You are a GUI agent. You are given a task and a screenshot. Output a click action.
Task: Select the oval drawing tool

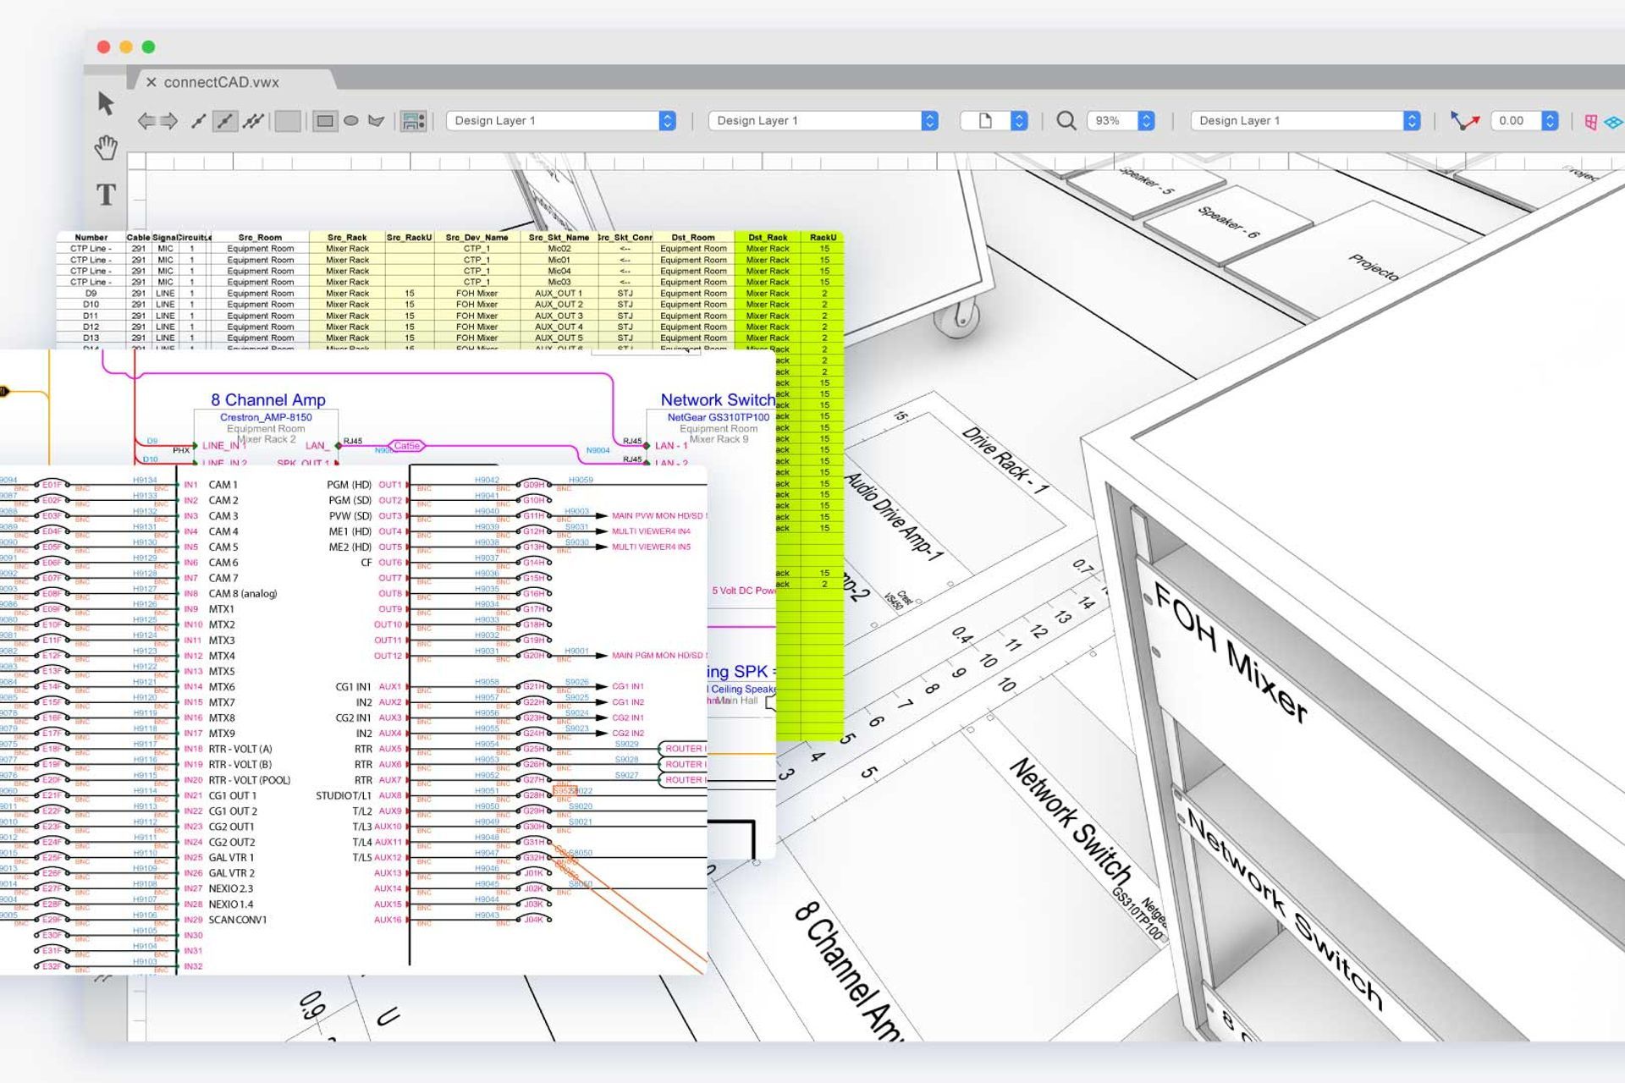pos(351,121)
